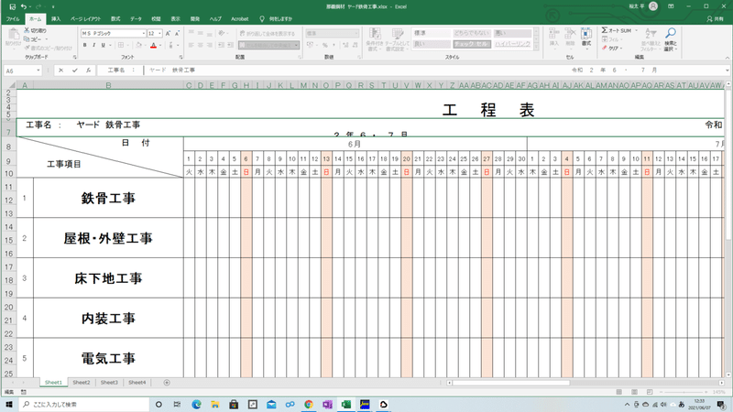Switch to the Page Layout tab
This screenshot has width=733, height=412.
[x=85, y=19]
